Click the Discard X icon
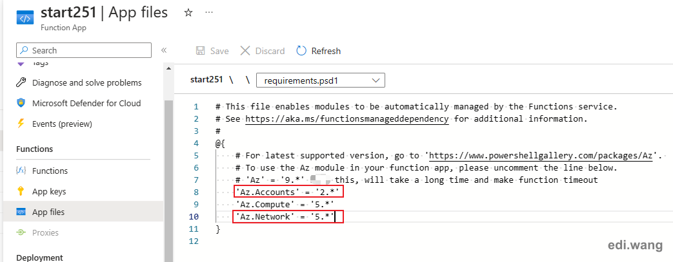Viewport: 673px width, 262px height. click(x=245, y=51)
